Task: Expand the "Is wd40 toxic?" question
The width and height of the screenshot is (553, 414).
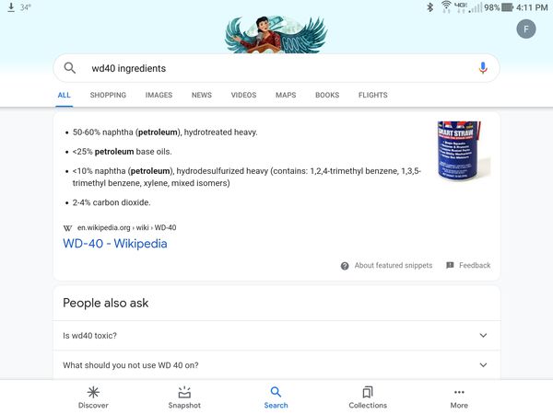Action: (x=276, y=336)
